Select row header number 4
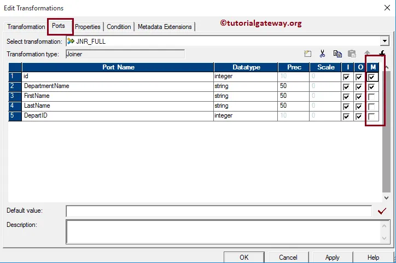Screen dimensions: 396x263 pos(15,106)
